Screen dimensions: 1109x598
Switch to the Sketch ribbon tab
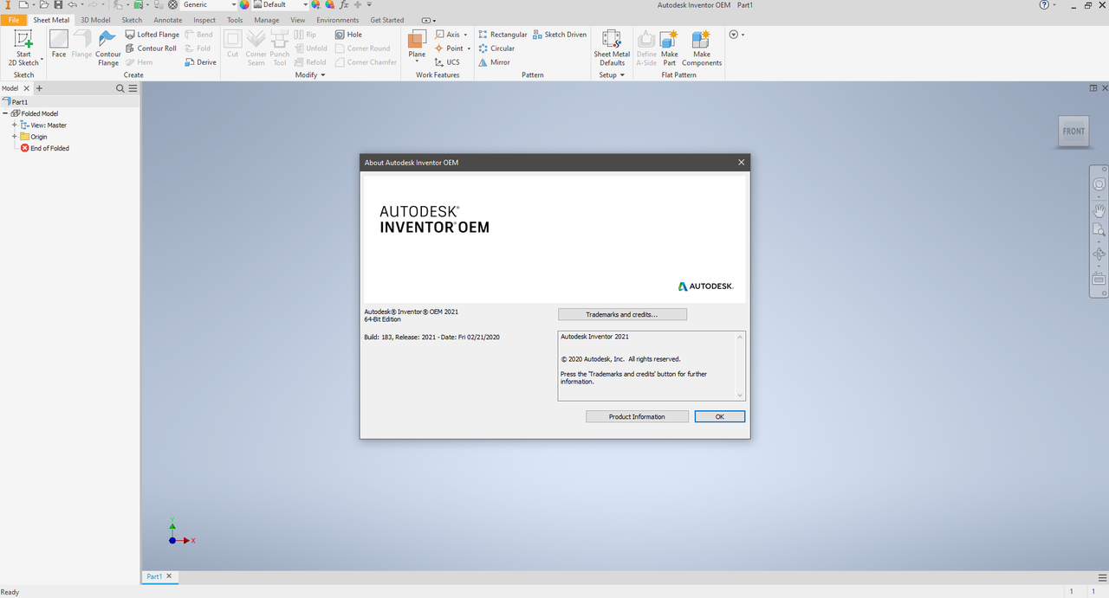[x=132, y=20]
